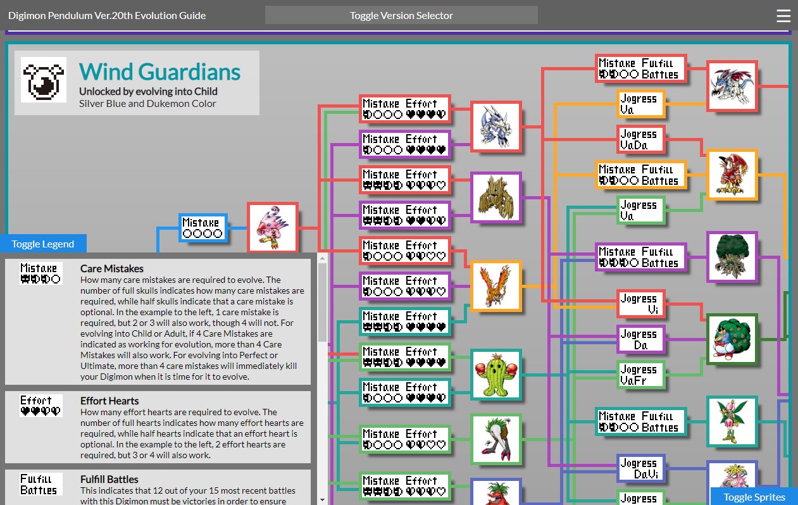Viewport: 798px width, 505px height.
Task: Click the Mistake skulls icon in Care Mistakes legend
Action: click(41, 274)
